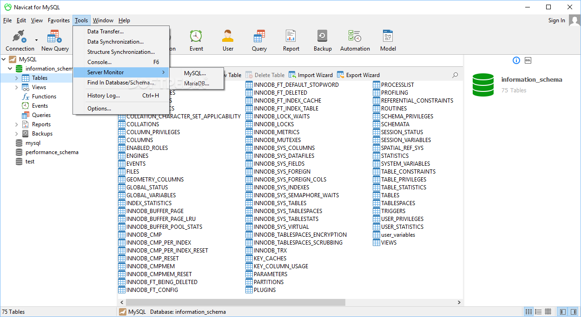Expand the Tables node
581x317 pixels.
click(17, 78)
